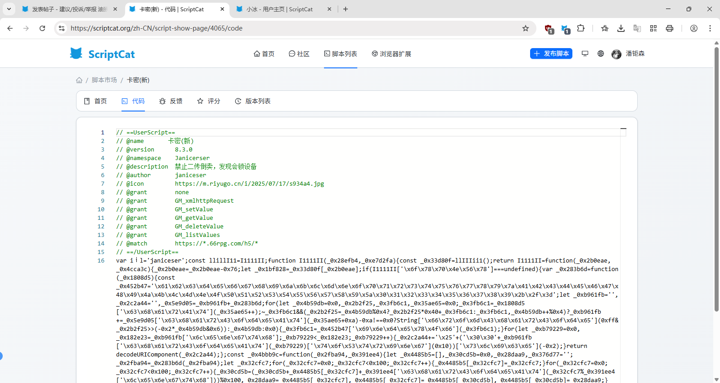Go back with browser back arrow
The width and height of the screenshot is (720, 383).
click(x=10, y=28)
